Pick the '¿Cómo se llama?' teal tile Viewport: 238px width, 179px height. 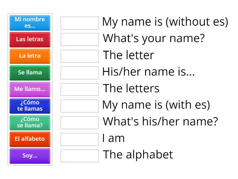click(x=30, y=123)
